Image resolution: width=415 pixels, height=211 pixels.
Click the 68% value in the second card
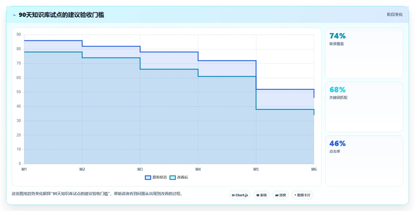tap(337, 90)
